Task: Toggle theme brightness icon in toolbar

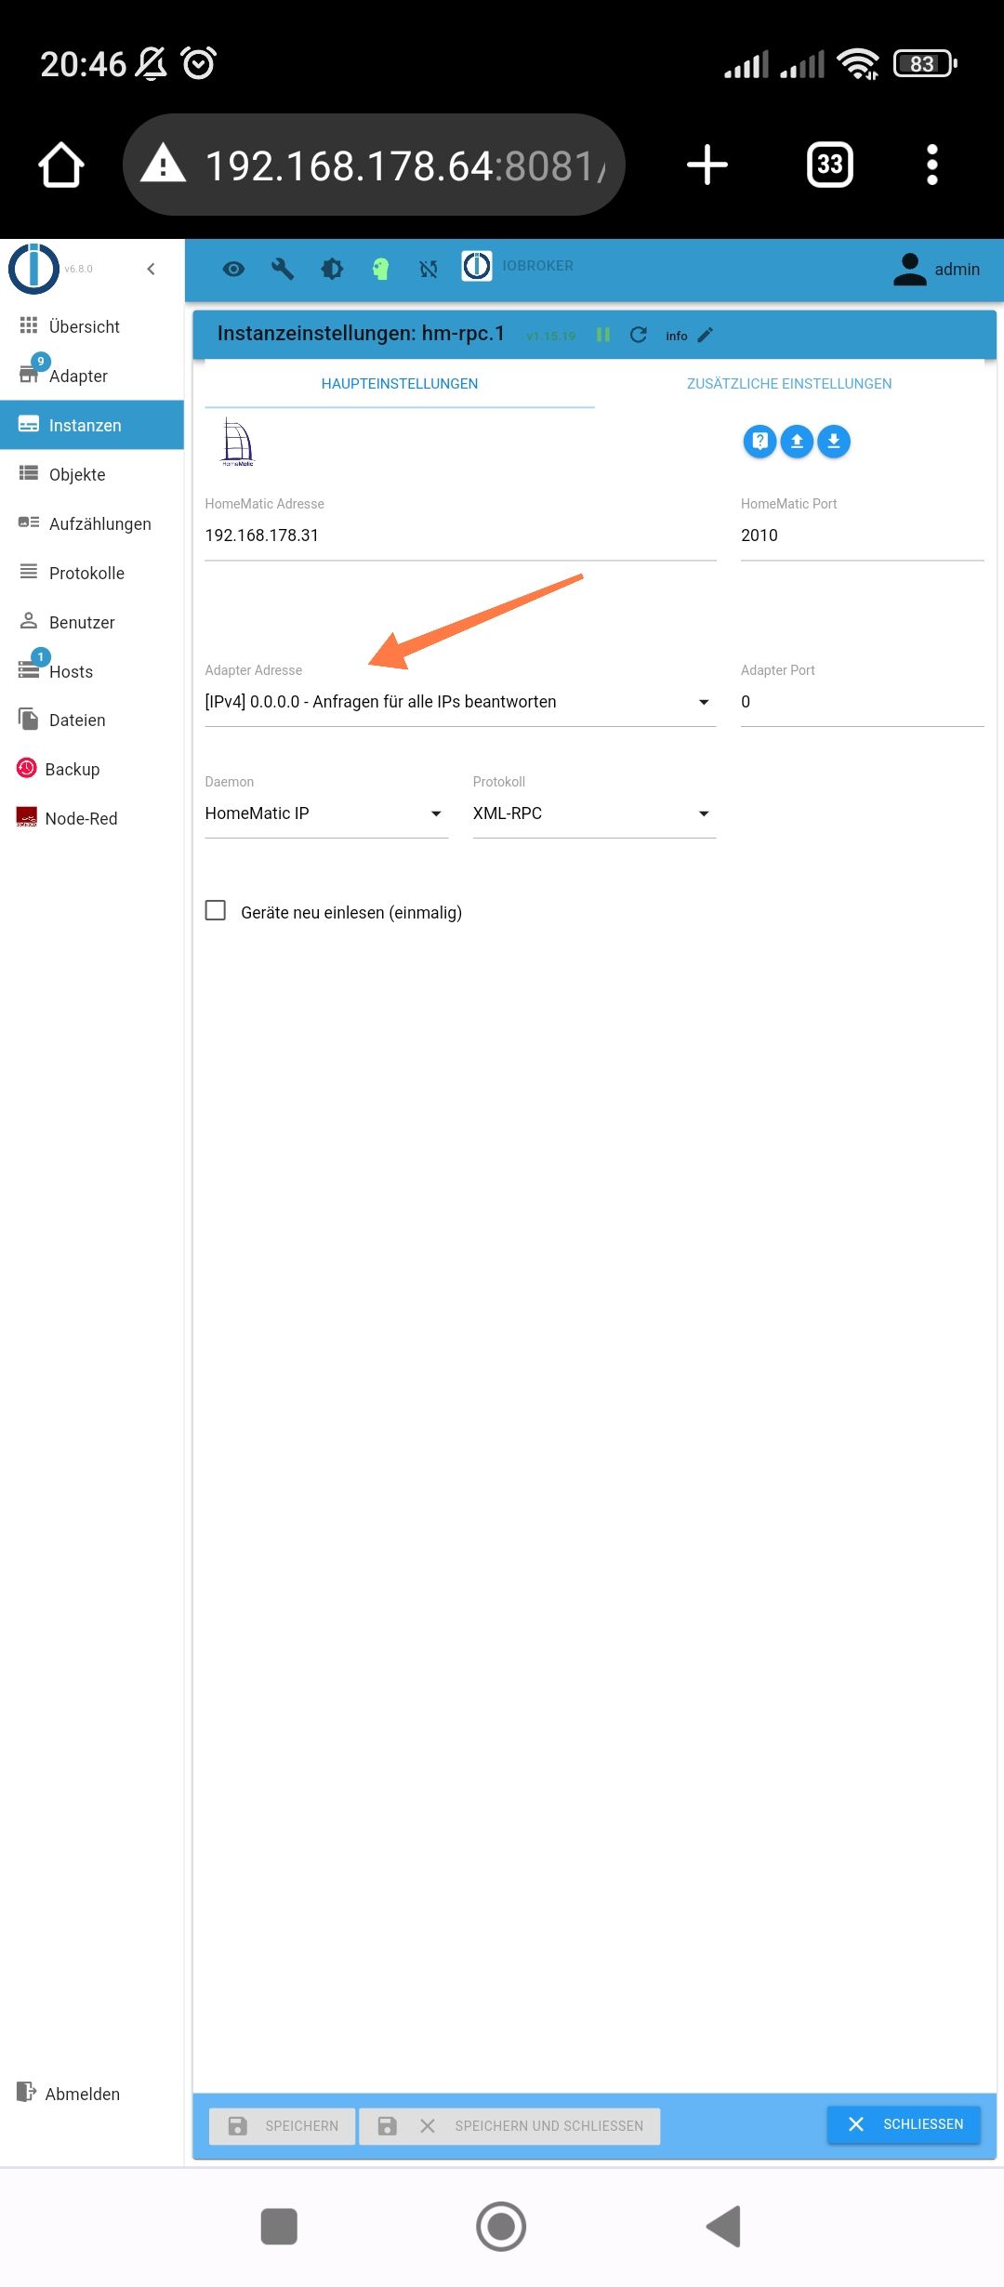Action: (x=332, y=269)
